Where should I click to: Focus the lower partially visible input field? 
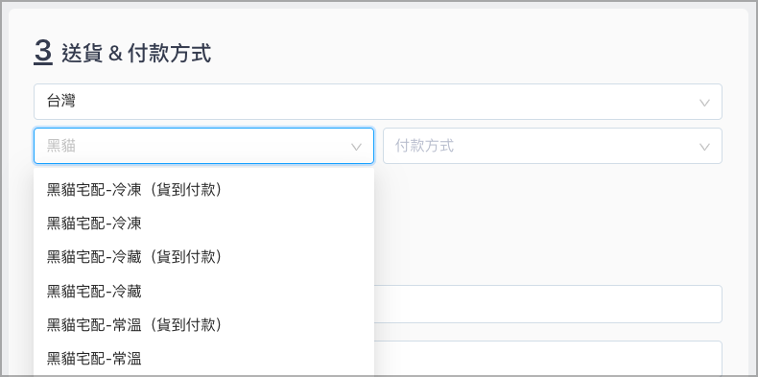(548, 358)
